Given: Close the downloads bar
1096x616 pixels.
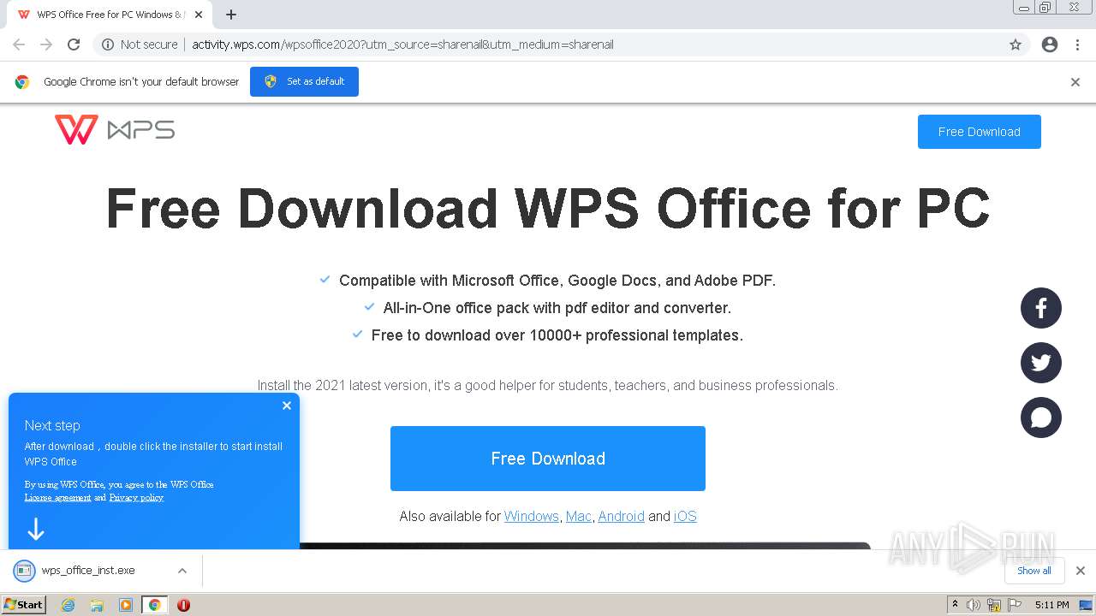Looking at the screenshot, I should pos(1081,571).
